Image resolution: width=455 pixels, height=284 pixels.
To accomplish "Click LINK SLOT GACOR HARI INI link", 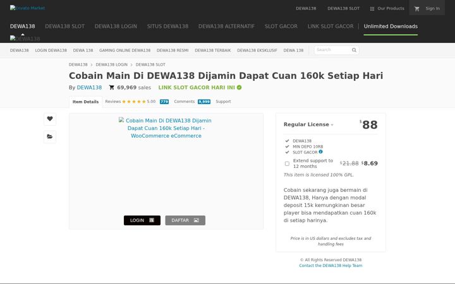I will coord(197,87).
